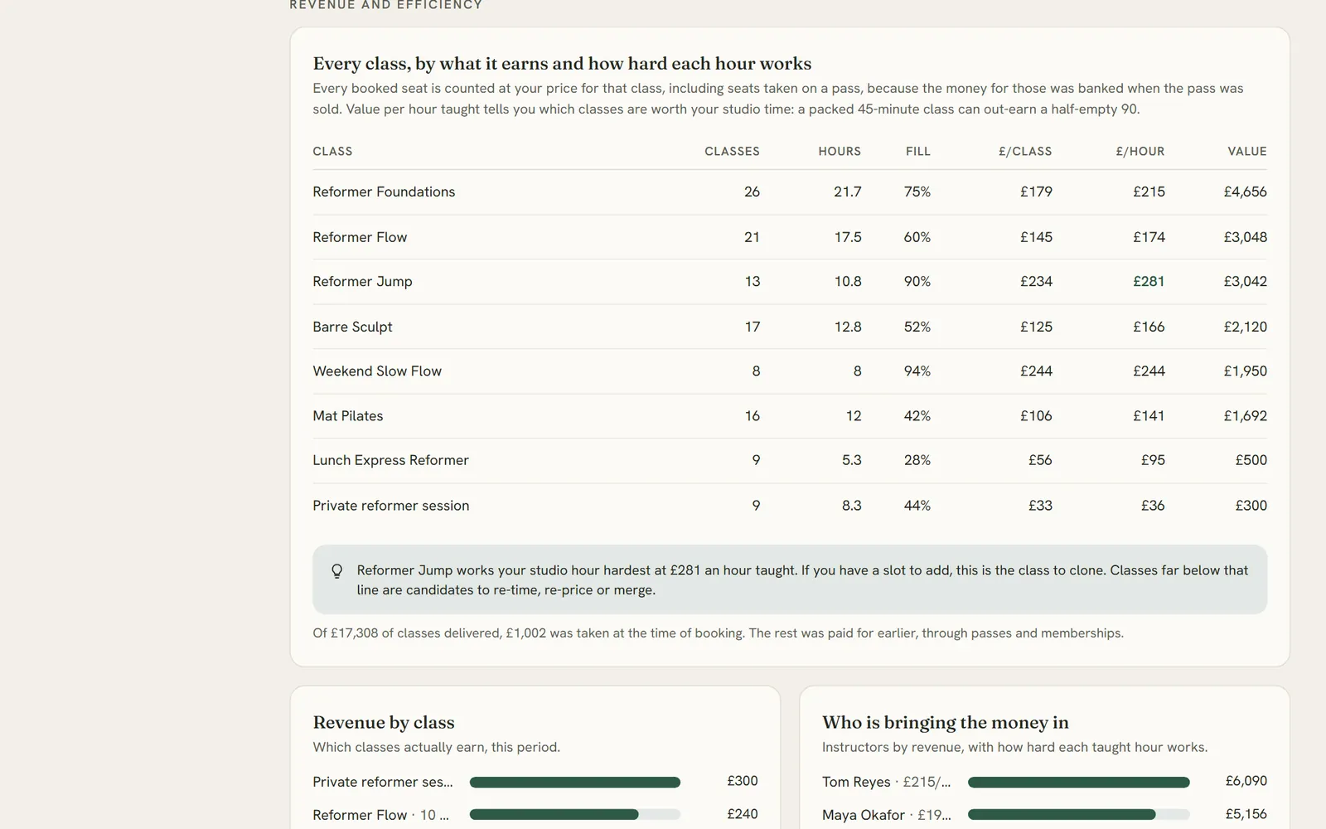Select the £/HOUR column header
Image resolution: width=1326 pixels, height=829 pixels.
pos(1140,151)
